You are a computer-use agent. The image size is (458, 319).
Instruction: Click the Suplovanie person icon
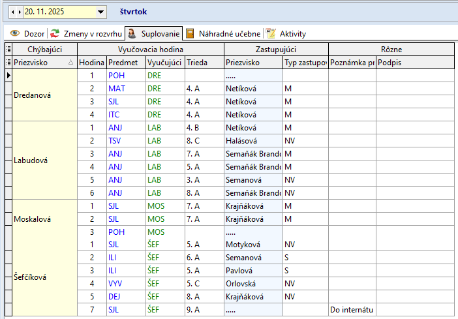(x=132, y=33)
